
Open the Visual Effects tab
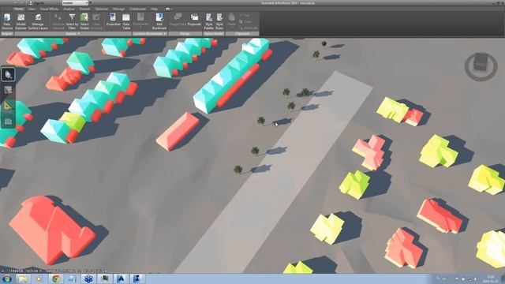tap(49, 9)
